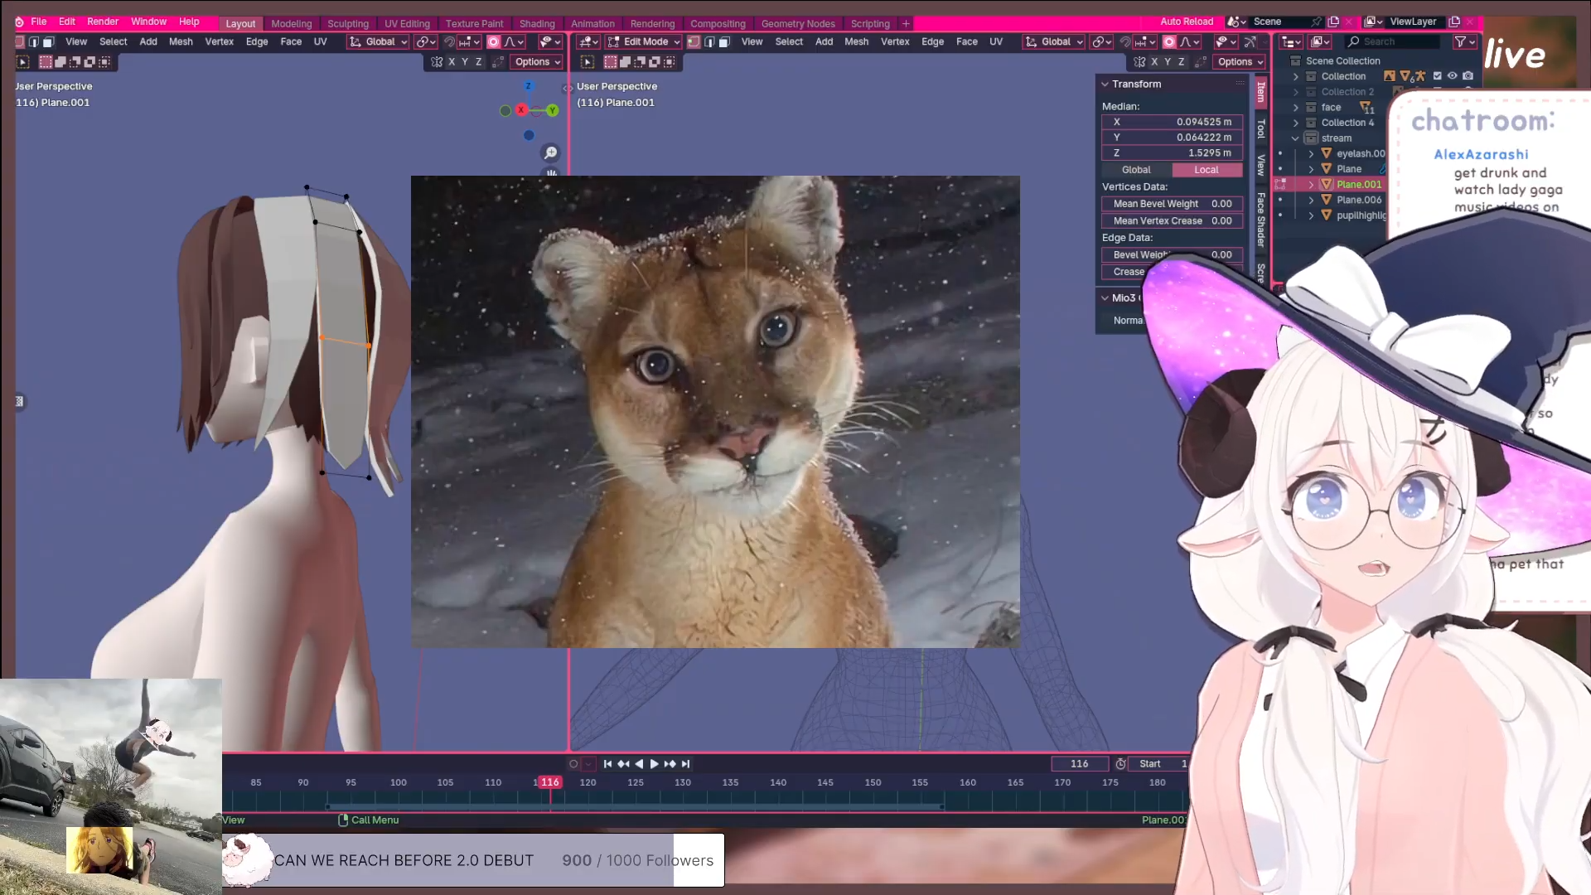Open the Edit Mode dropdown
The image size is (1591, 895).
(x=644, y=41)
